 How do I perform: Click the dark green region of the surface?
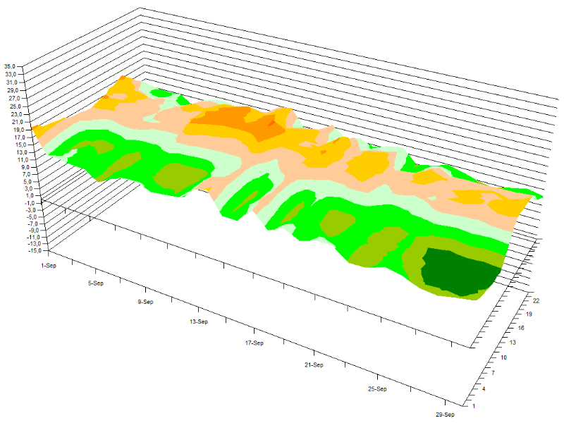(458, 271)
